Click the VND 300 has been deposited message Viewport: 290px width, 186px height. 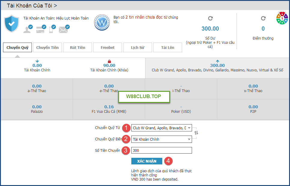(x=155, y=179)
